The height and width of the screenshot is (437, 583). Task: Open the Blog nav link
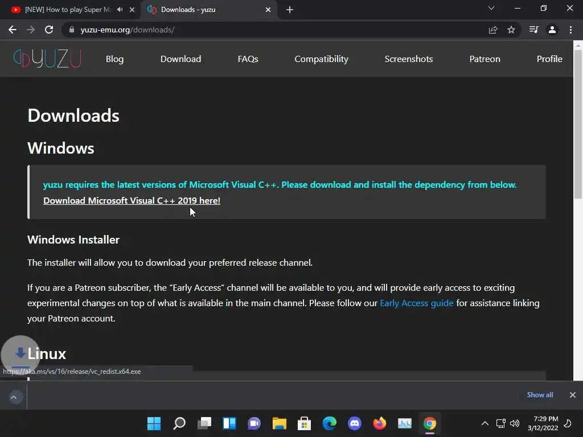pyautogui.click(x=114, y=59)
